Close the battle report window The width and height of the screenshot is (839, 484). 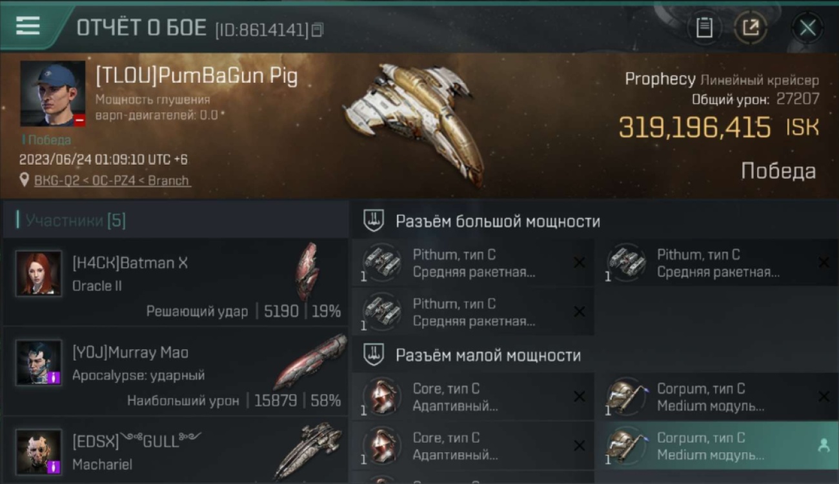(807, 28)
